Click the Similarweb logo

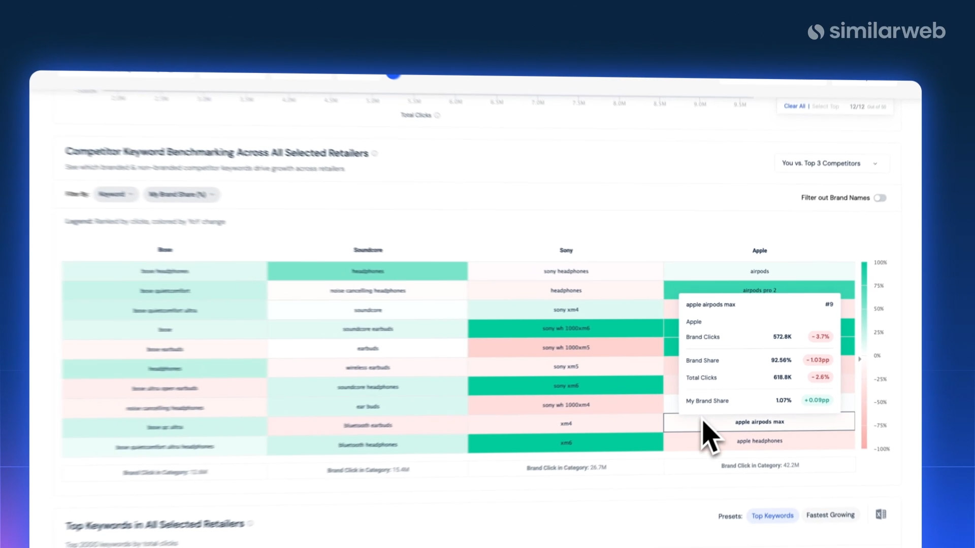pos(876,31)
